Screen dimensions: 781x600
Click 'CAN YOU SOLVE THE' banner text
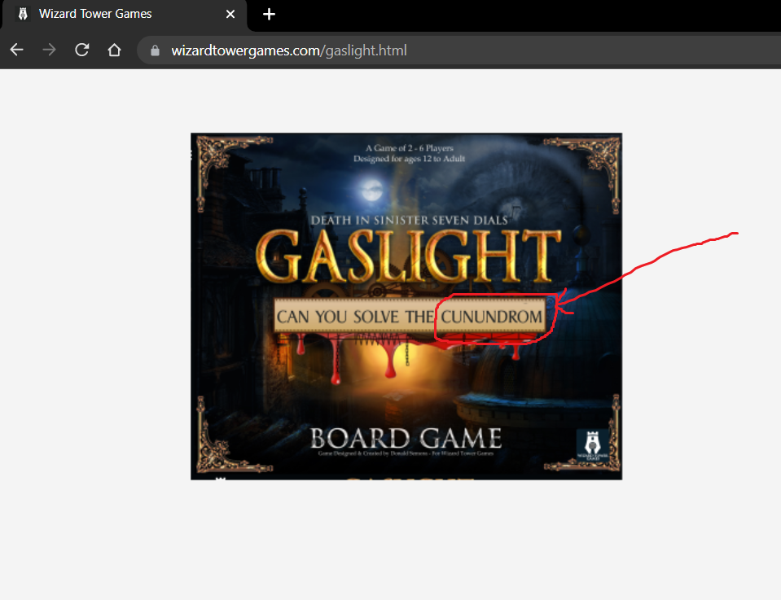pyautogui.click(x=355, y=317)
